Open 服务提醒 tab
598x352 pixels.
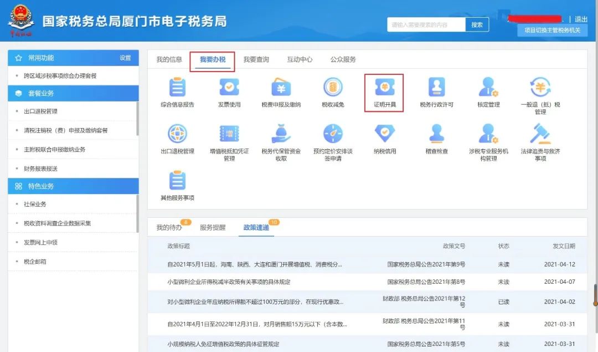click(213, 227)
